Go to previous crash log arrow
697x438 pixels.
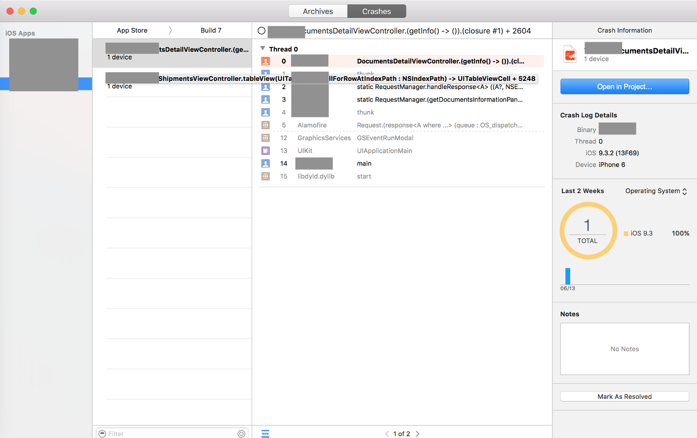tap(387, 434)
